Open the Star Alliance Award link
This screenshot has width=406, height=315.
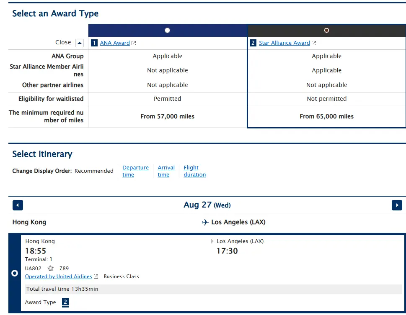tap(284, 43)
